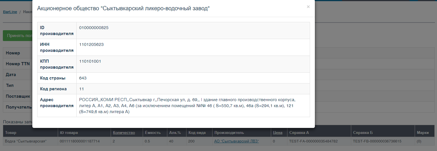437x151 pixels.
Task: Sort table by Цена column
Action: [278, 132]
